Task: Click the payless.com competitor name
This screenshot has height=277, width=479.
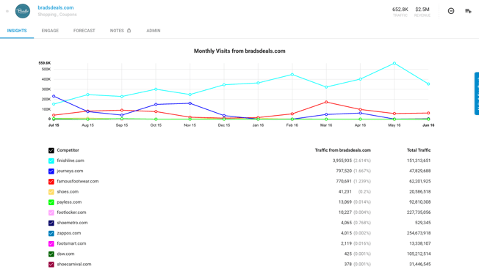Action: [x=69, y=202]
